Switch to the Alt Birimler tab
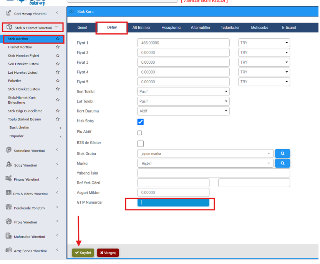This screenshot has height=264, width=320. 141,28
